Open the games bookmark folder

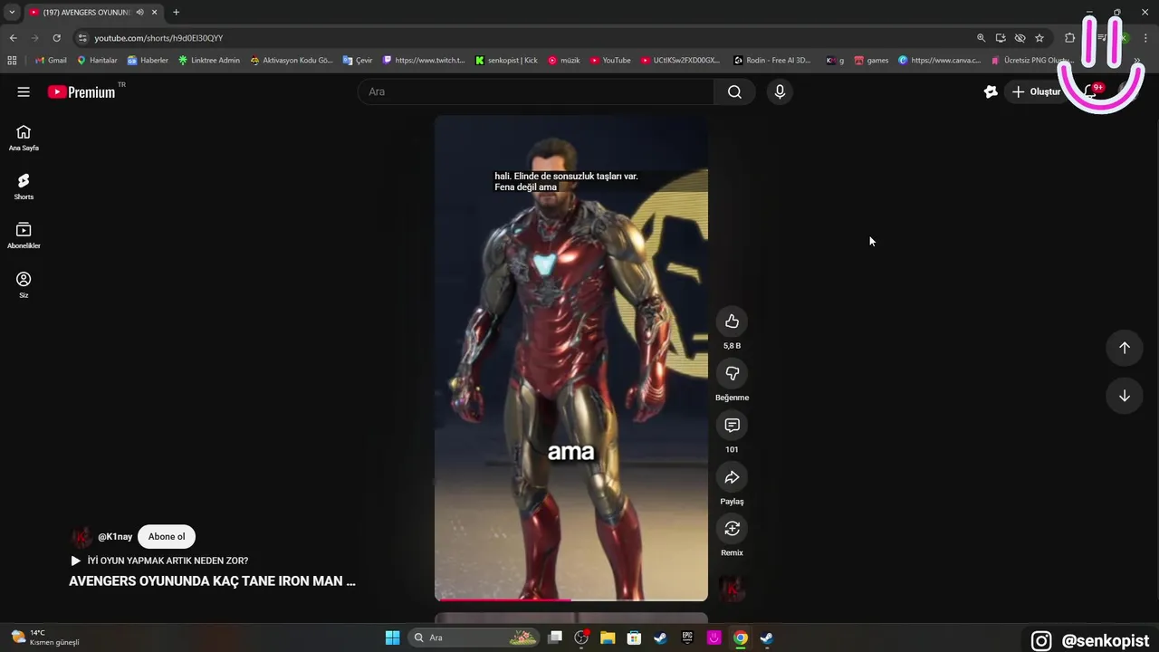click(871, 61)
